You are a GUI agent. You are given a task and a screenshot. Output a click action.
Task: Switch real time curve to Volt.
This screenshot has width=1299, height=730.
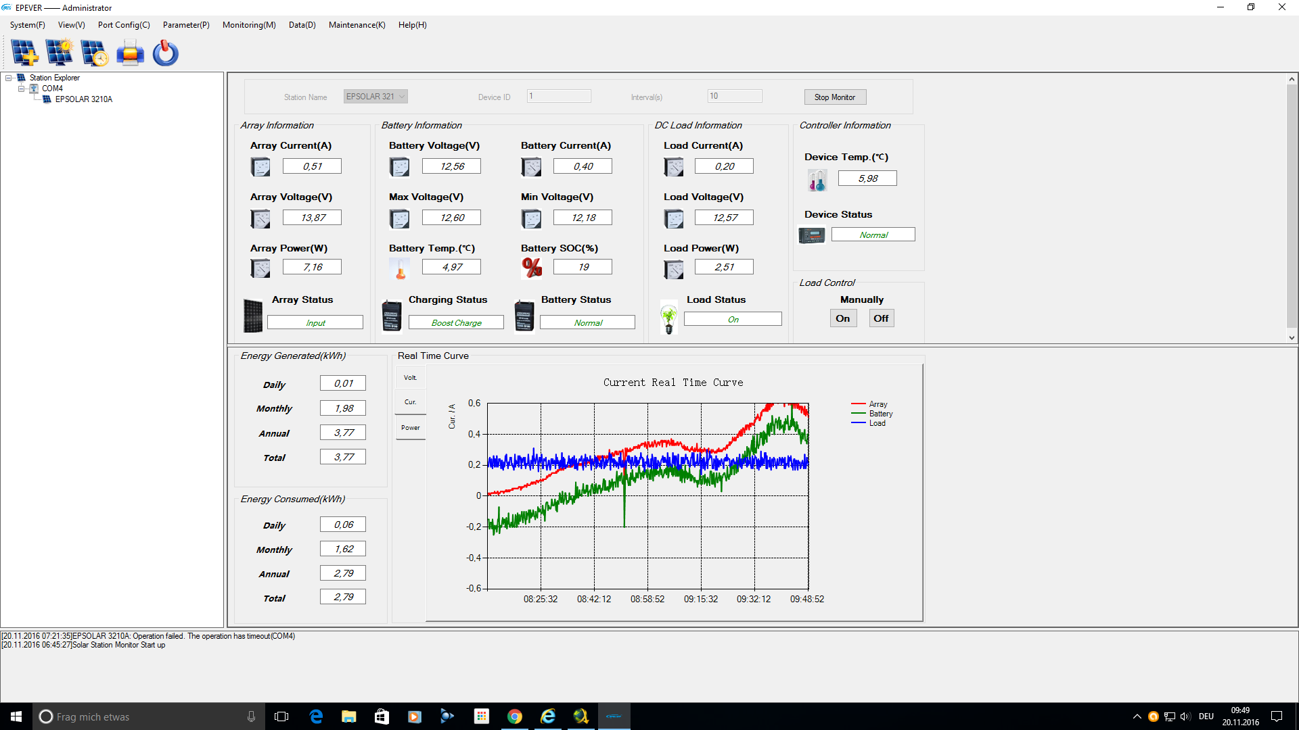pos(410,378)
